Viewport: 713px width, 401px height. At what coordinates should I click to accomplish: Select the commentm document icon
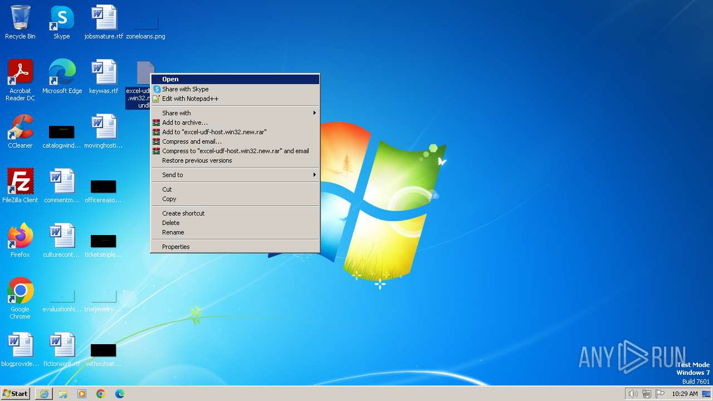(x=62, y=186)
